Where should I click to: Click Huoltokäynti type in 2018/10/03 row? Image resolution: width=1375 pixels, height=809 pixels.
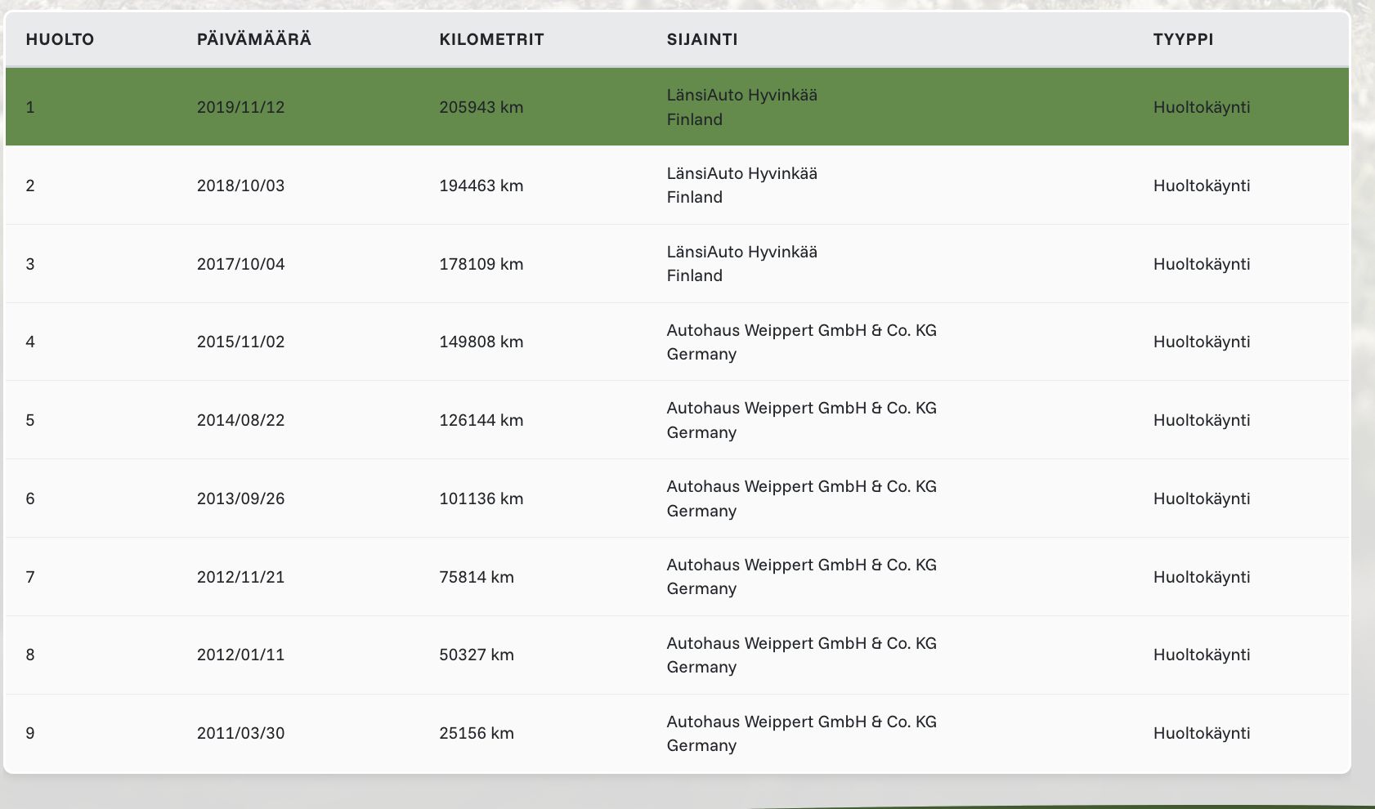(x=1202, y=185)
